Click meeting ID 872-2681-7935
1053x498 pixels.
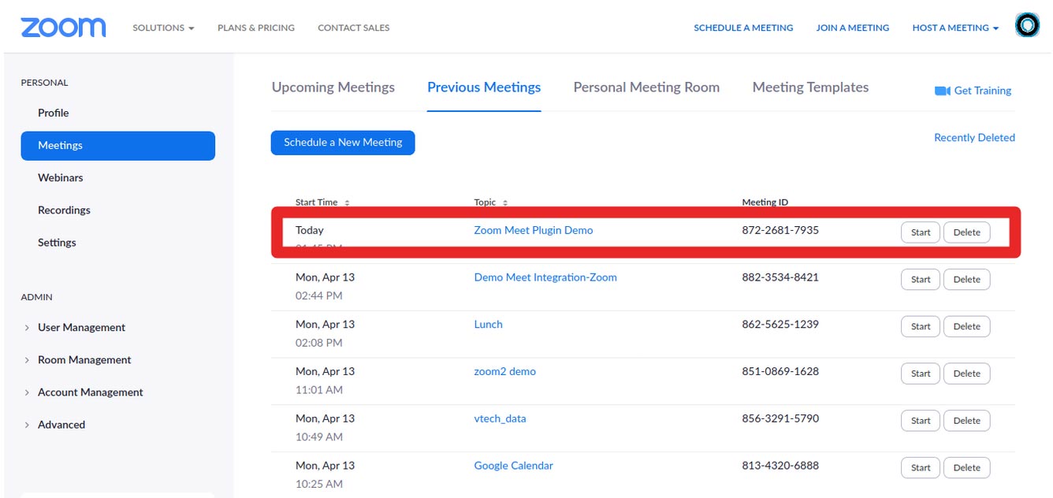(780, 230)
